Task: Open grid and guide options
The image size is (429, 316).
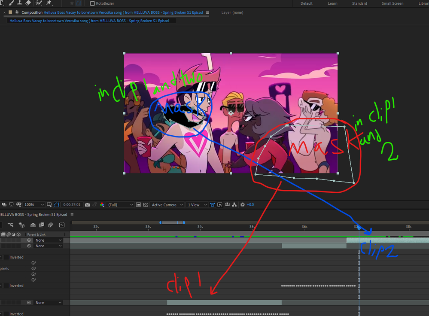Action: (x=49, y=205)
